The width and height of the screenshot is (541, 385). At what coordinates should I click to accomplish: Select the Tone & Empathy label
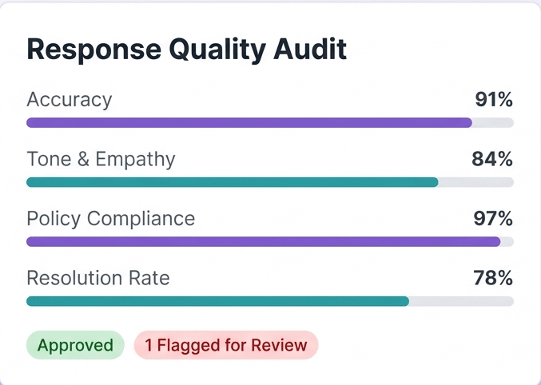tap(101, 159)
